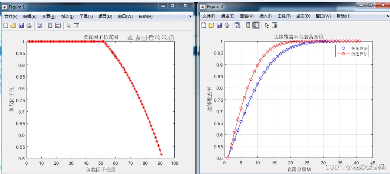Open 桌面(D) menu in Figure 2
The image size is (390, 174).
(x=303, y=16)
